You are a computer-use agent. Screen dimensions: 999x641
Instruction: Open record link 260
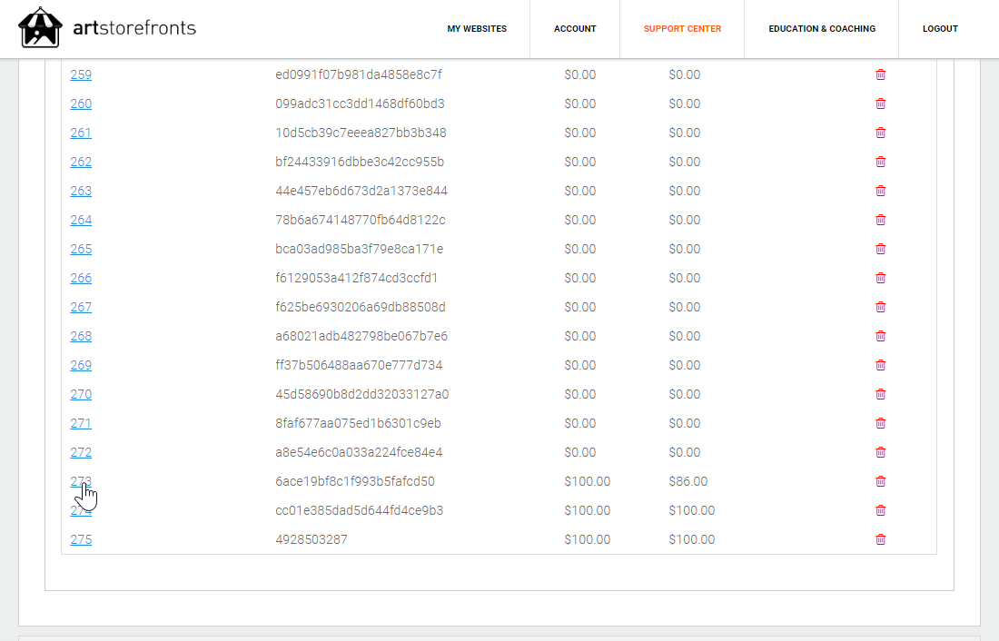[81, 104]
